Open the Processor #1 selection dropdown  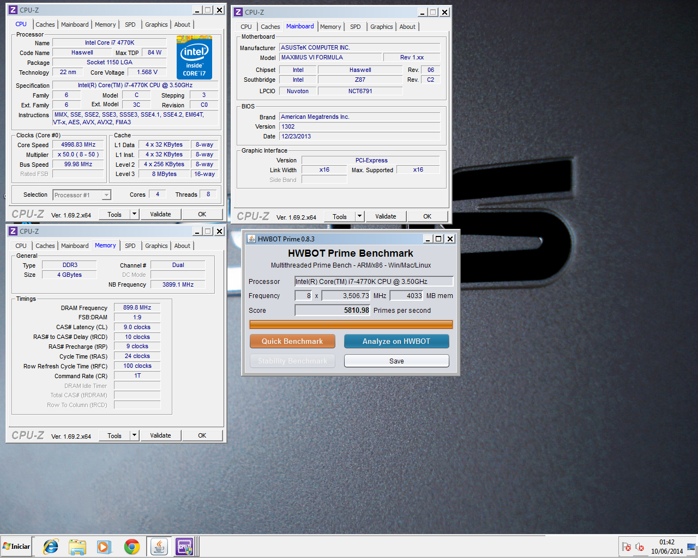(x=106, y=195)
